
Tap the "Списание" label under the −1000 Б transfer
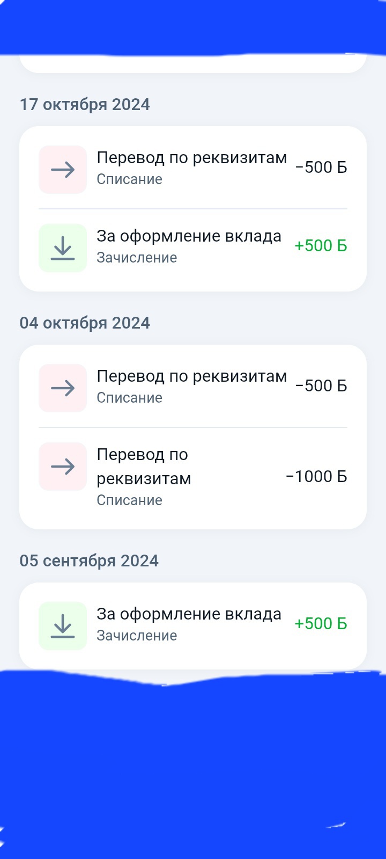129,500
